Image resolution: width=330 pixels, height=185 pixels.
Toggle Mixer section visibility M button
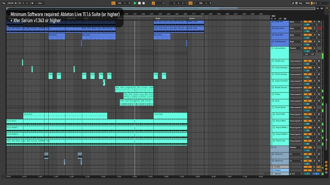[x=326, y=169]
